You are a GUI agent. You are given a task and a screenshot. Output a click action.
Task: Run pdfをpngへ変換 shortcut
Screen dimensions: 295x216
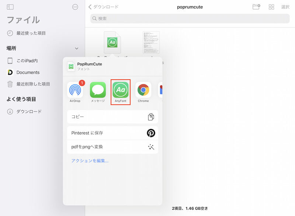click(112, 147)
